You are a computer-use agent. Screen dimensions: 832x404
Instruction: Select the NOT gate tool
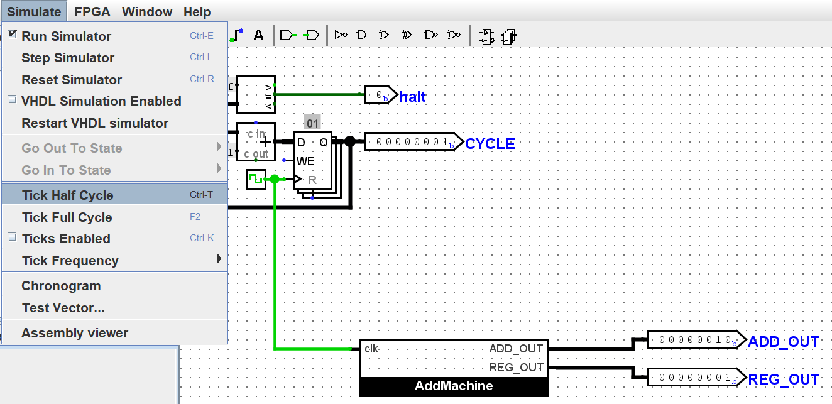(341, 35)
